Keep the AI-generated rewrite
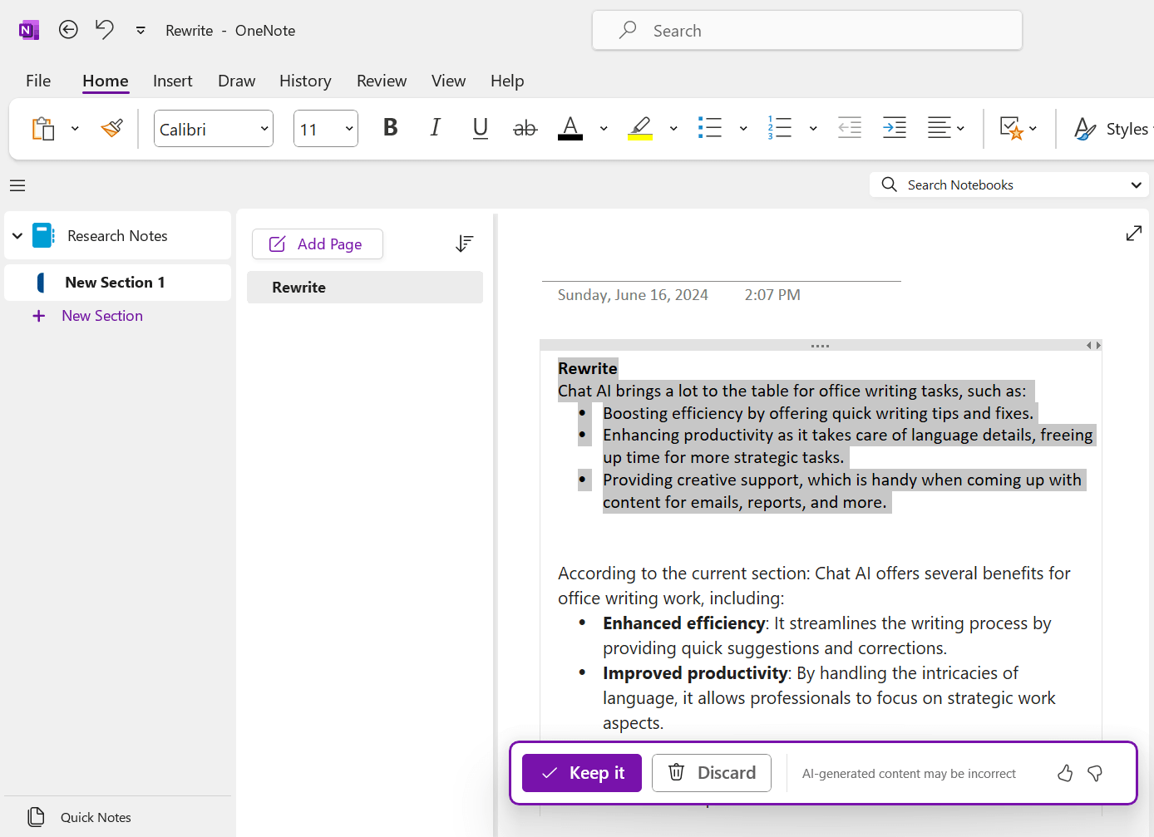This screenshot has height=837, width=1154. 581,773
